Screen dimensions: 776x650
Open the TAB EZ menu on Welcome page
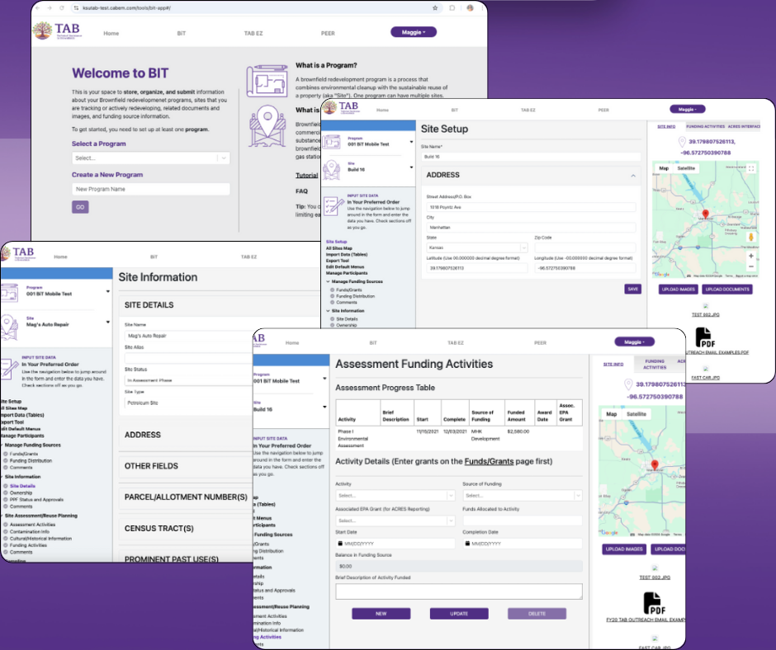point(250,33)
